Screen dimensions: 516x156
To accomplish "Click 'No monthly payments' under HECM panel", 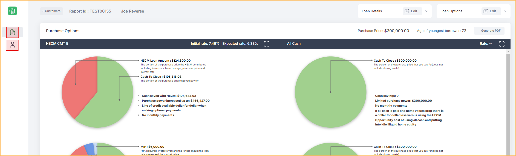I will [158, 115].
